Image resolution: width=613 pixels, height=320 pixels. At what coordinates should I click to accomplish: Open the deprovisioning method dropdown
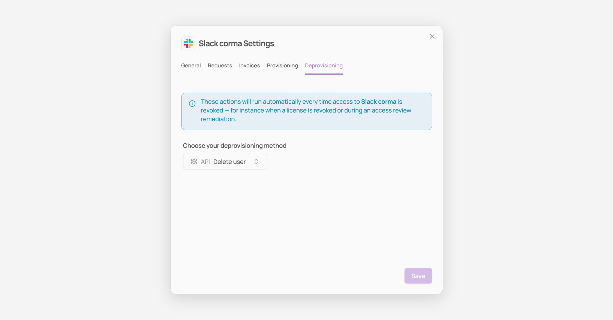(x=225, y=162)
